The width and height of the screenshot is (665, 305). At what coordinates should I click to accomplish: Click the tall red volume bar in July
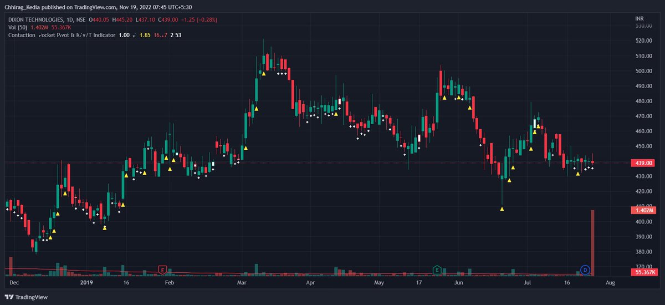pos(592,242)
